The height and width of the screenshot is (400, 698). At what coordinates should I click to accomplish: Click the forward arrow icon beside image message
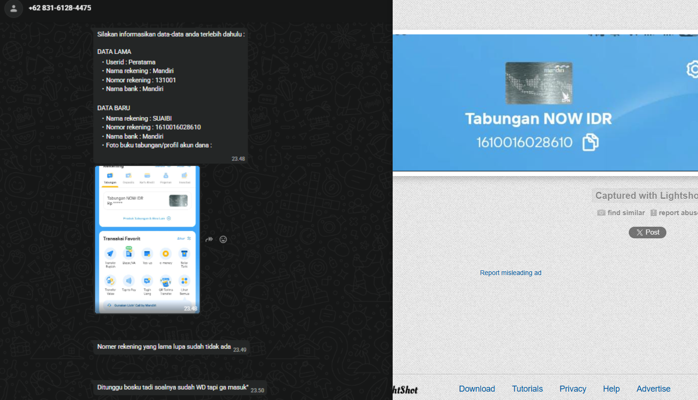(x=209, y=239)
